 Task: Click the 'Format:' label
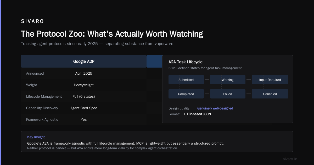click(x=174, y=114)
